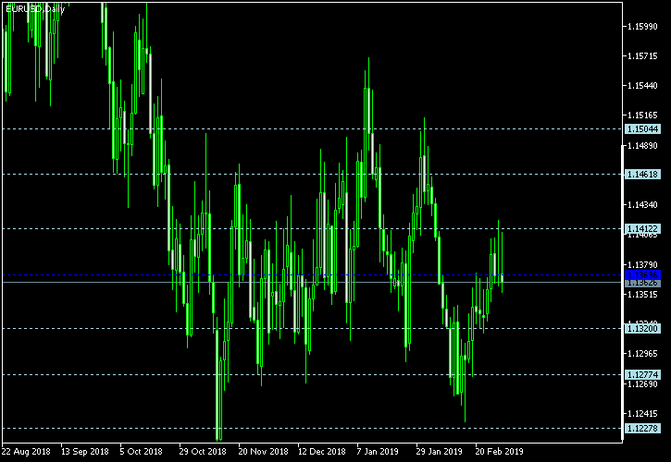Click the blue 1.13696 price tag
This screenshot has height=462, width=671.
(x=642, y=274)
